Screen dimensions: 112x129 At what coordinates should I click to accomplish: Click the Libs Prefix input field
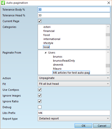(74, 113)
